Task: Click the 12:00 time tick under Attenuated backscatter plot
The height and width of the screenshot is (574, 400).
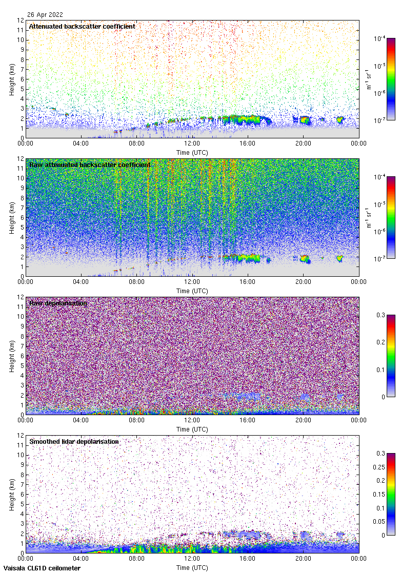Action: point(192,143)
